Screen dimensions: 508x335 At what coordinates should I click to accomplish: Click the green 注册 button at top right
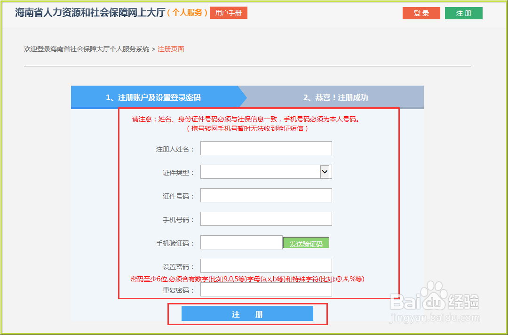point(463,13)
